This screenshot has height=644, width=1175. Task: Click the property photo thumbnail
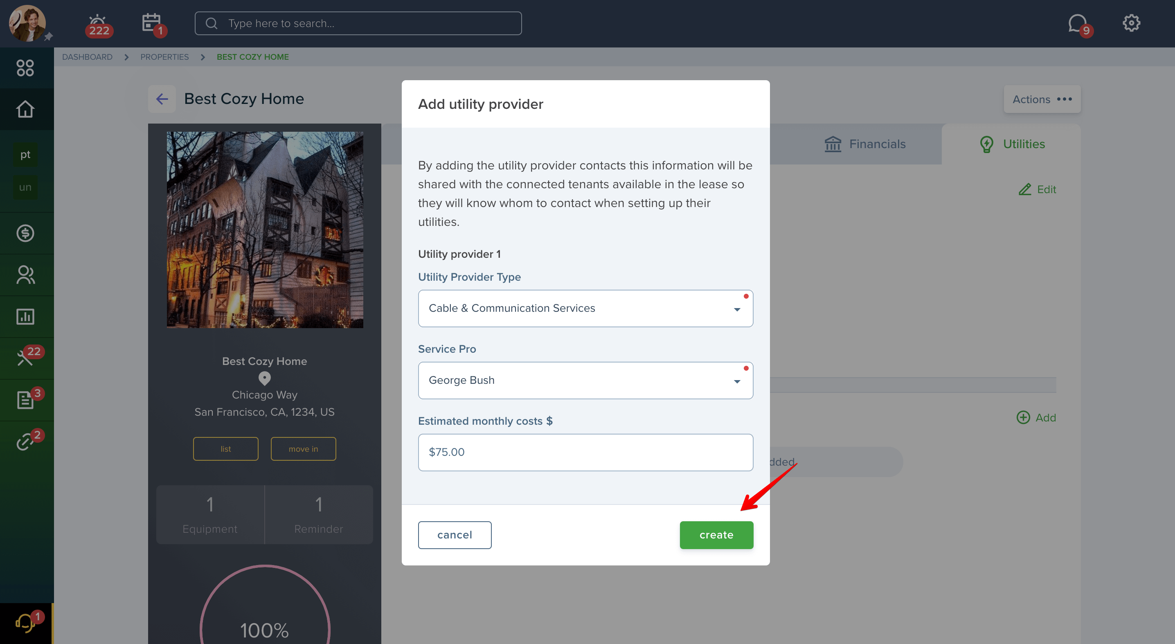click(265, 230)
